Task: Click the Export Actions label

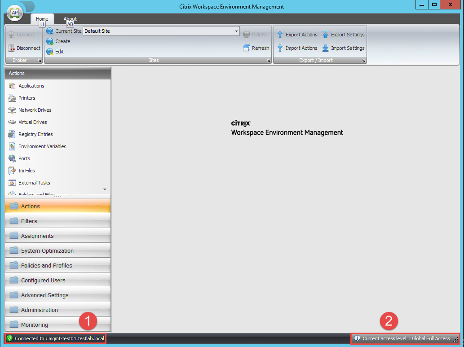Action: pos(301,35)
